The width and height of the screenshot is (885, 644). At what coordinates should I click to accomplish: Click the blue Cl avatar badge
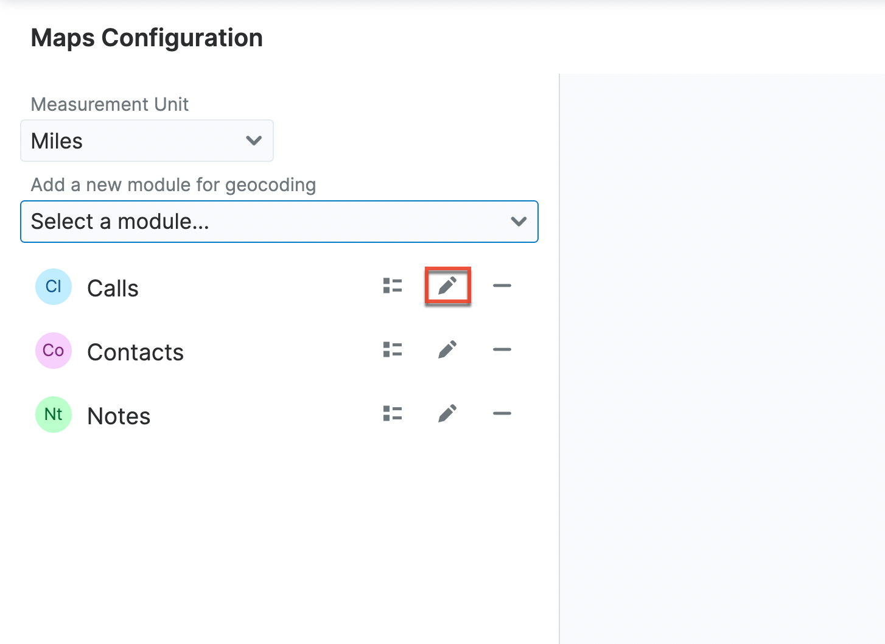click(x=54, y=287)
